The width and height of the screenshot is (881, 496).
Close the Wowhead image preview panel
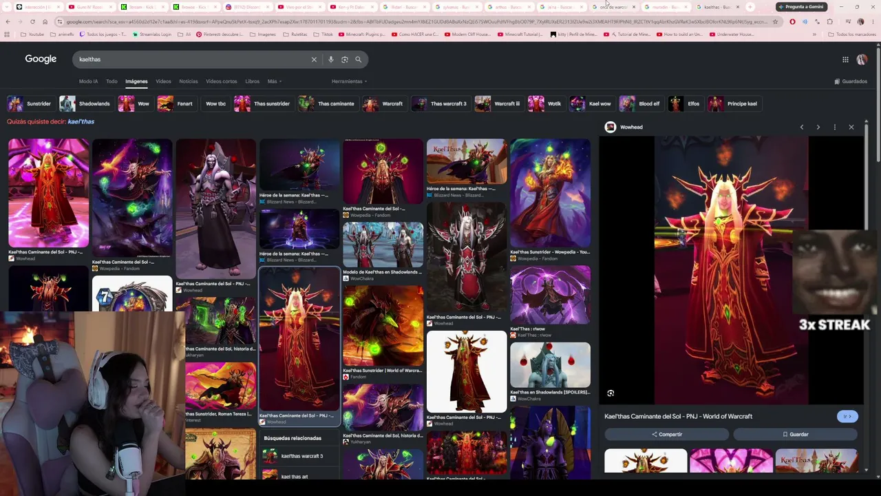(x=851, y=127)
